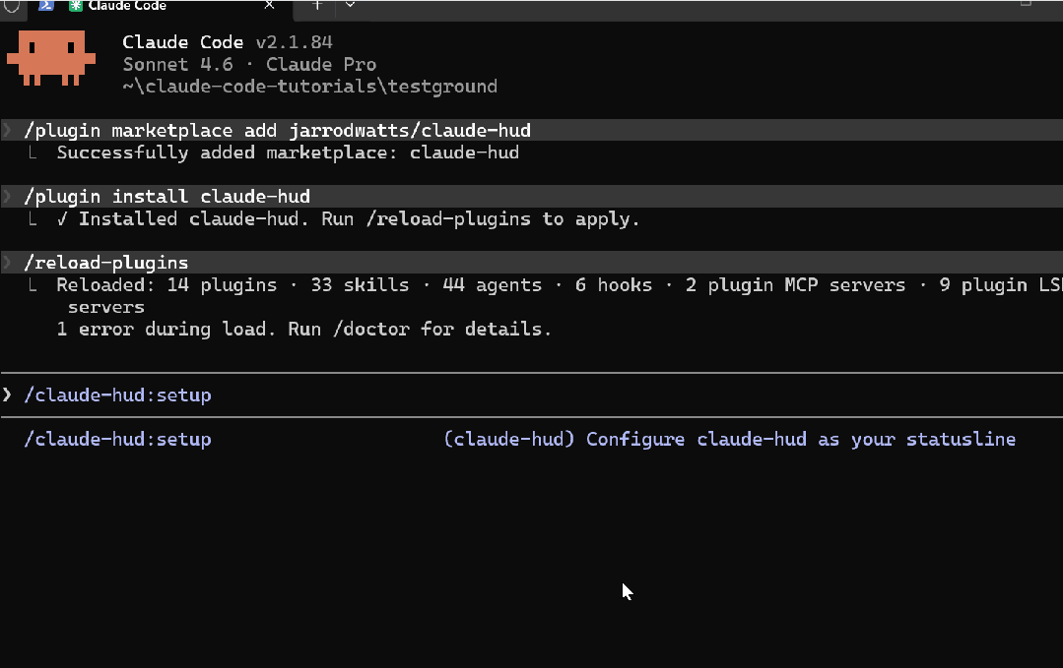Click the /plugin marketplace add command line
The width and height of the screenshot is (1063, 668).
pos(277,131)
